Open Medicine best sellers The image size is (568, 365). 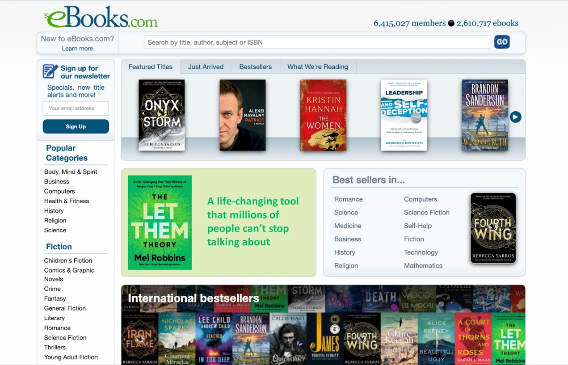click(348, 226)
